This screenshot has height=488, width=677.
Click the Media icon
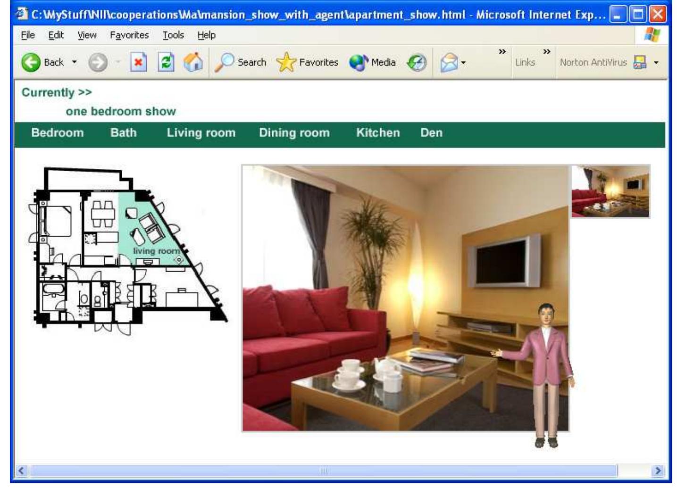click(x=359, y=62)
